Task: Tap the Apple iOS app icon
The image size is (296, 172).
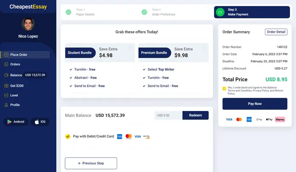Action: 37,122
